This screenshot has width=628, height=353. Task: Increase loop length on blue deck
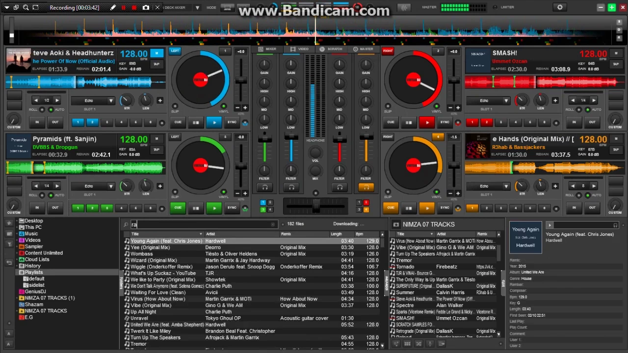[57, 101]
